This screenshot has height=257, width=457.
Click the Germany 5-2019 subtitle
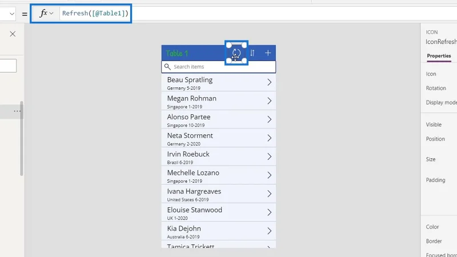(x=183, y=88)
